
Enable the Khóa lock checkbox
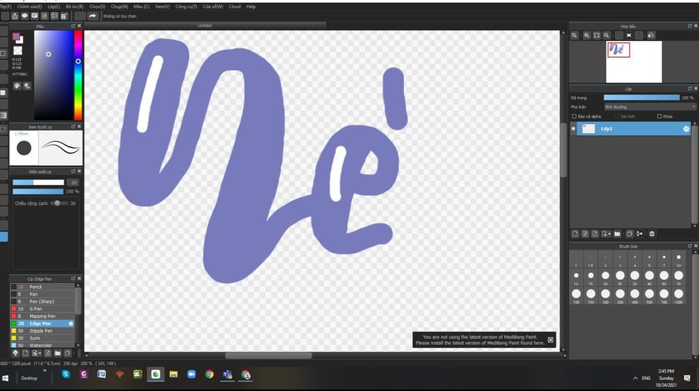pyautogui.click(x=659, y=117)
